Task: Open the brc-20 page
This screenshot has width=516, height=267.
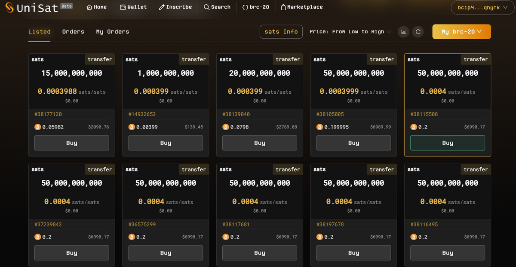Action: click(255, 7)
